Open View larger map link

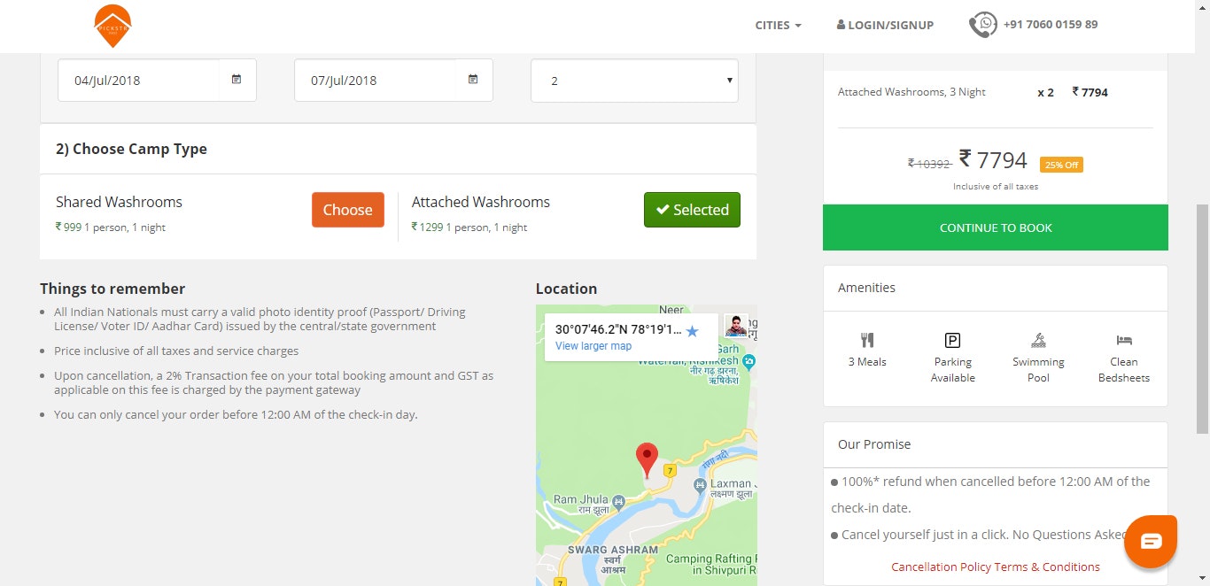[593, 346]
